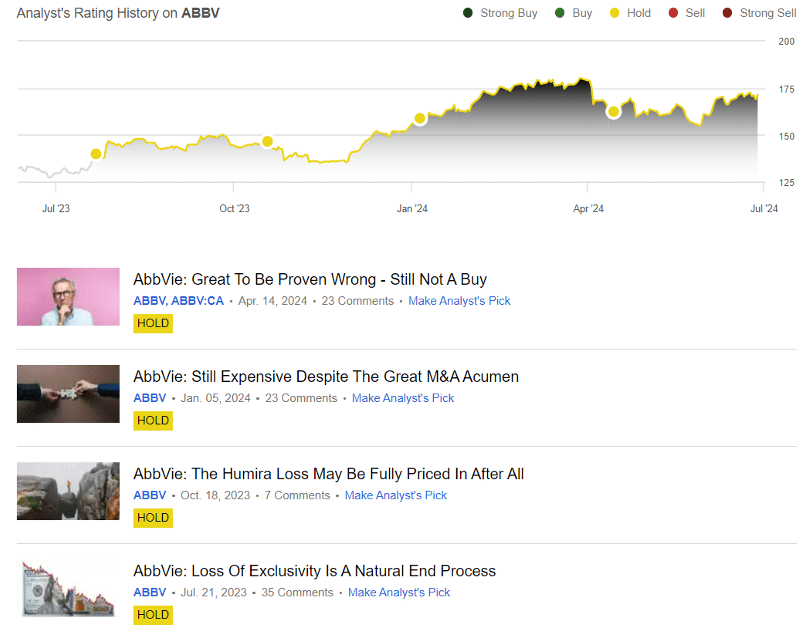Open 'Loss Of Exclusivity' article title
Image resolution: width=809 pixels, height=636 pixels.
click(x=314, y=571)
